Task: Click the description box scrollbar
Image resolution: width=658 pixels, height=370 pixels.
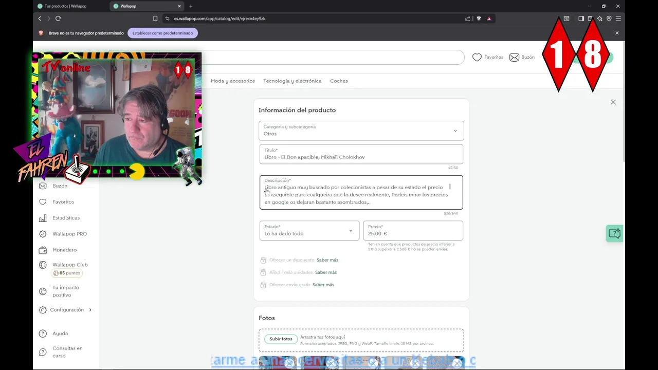Action: click(450, 187)
